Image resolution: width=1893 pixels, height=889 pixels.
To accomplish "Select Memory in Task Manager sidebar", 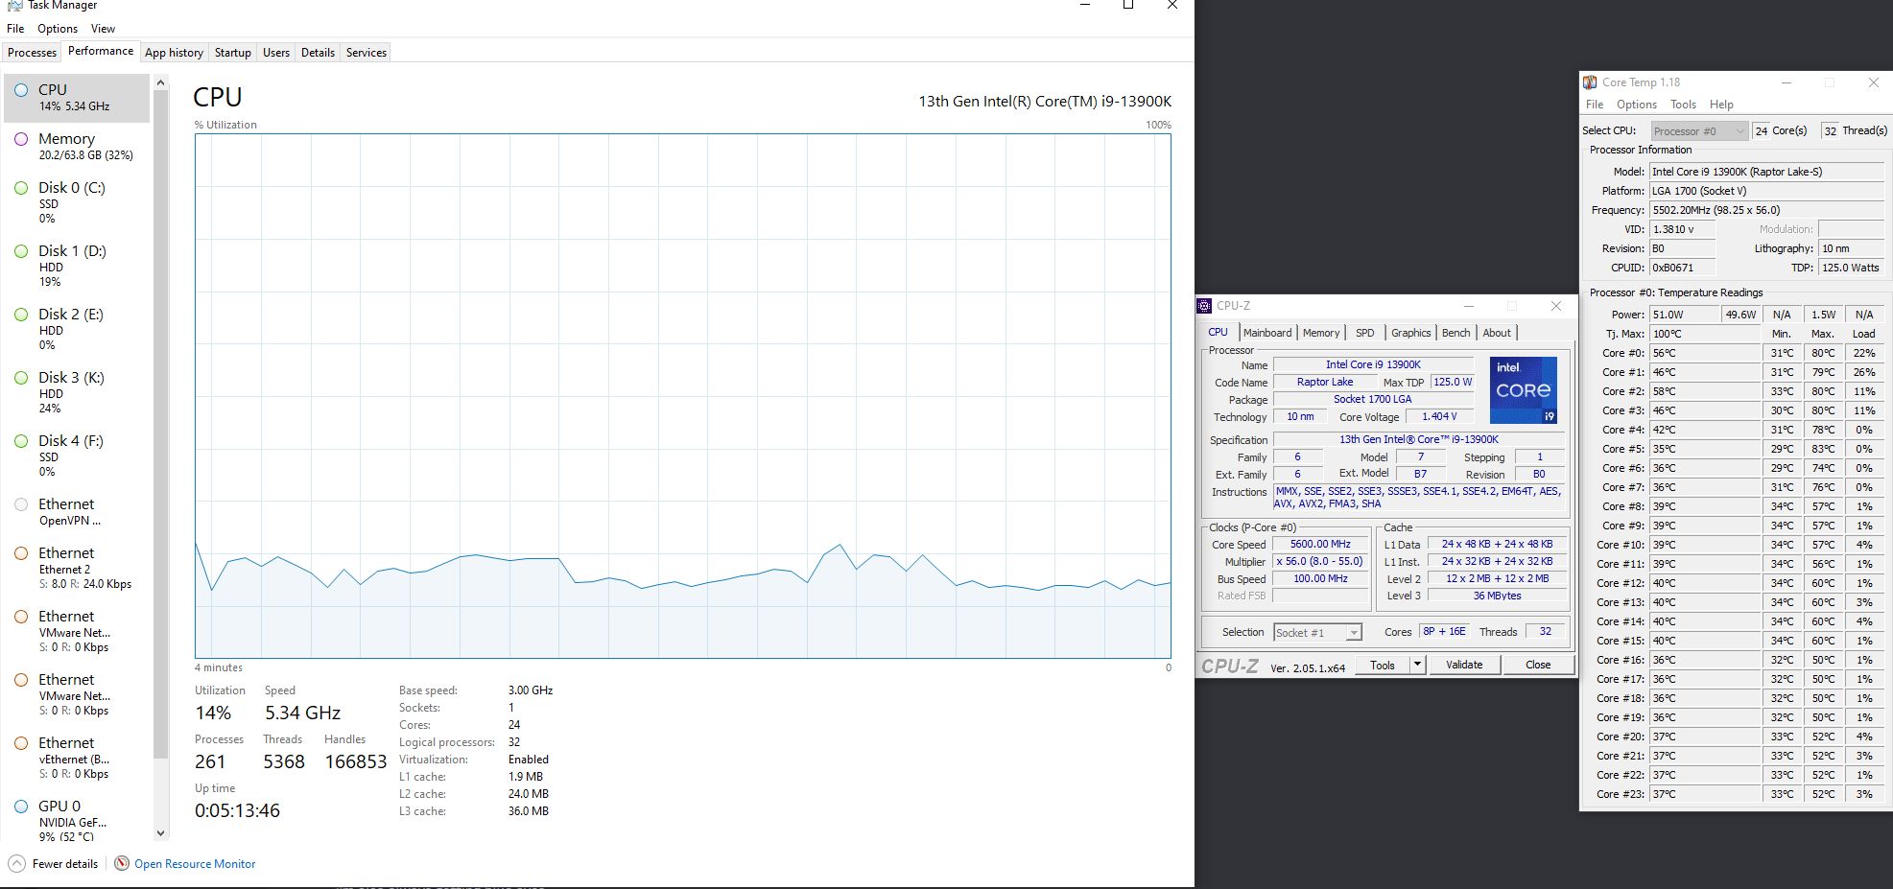I will [77, 147].
